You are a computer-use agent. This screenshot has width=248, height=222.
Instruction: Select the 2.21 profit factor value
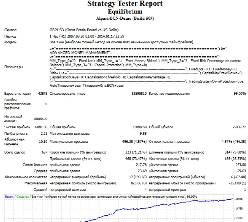pyautogui.click(x=44, y=133)
